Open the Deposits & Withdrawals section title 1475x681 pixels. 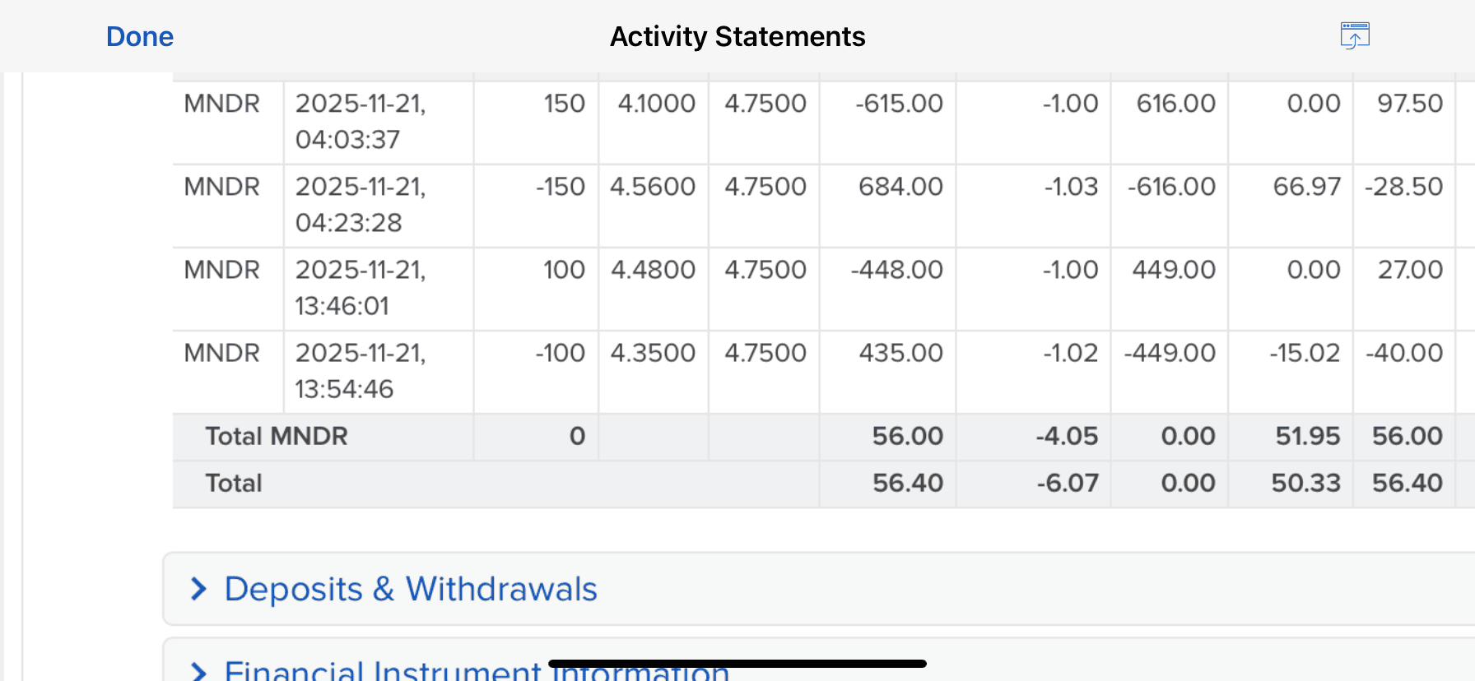coord(411,589)
